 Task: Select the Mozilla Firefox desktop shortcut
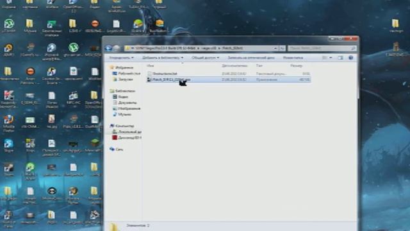[8, 123]
